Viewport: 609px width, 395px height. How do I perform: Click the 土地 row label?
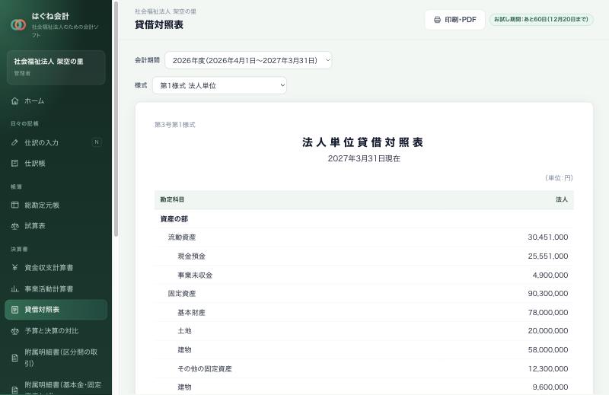click(184, 331)
